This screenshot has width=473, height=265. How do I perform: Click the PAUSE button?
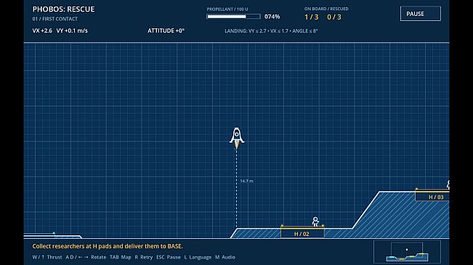420,14
